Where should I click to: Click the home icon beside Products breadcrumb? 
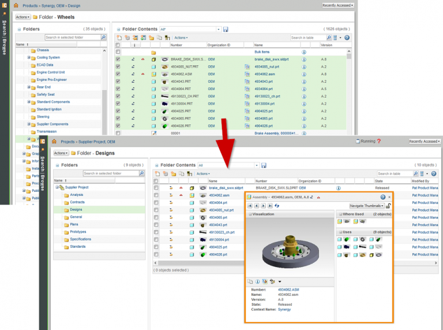(x=16, y=5)
